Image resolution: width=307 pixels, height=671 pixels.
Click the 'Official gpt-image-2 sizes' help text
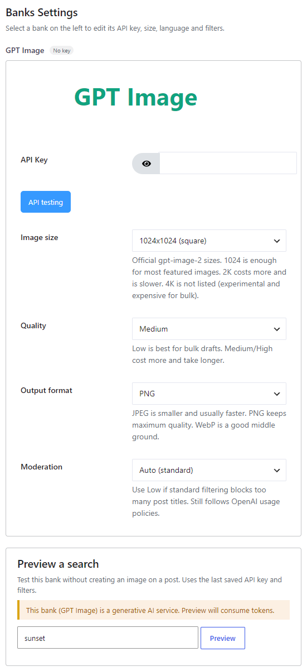pyautogui.click(x=209, y=278)
